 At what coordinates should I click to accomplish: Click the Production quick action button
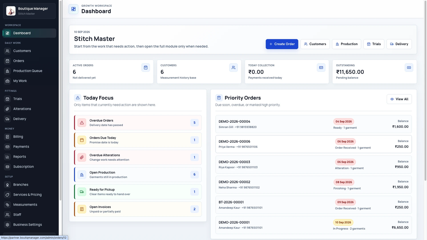346,44
